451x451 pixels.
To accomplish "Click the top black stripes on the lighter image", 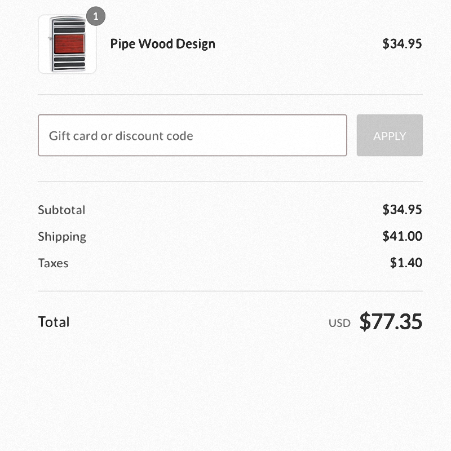I will [69, 26].
